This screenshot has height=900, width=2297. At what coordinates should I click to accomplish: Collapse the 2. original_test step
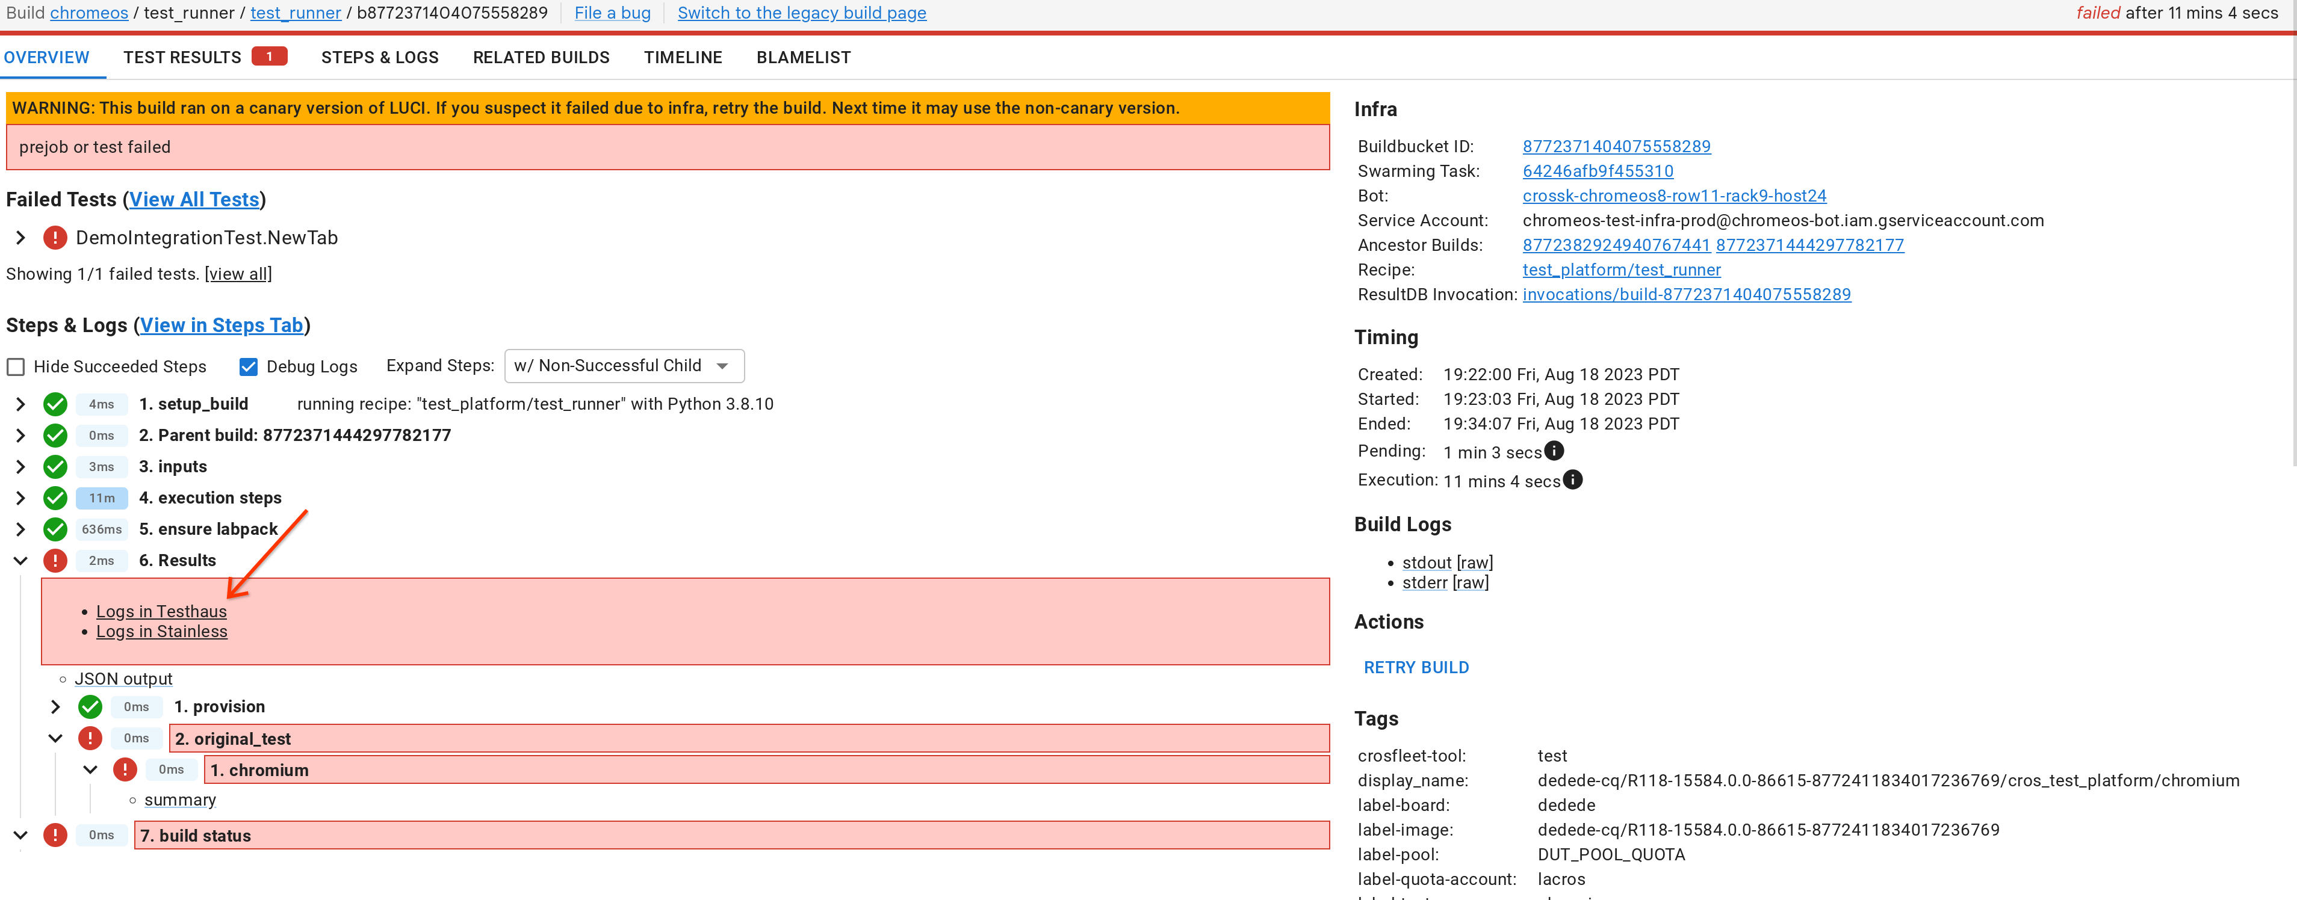point(55,739)
